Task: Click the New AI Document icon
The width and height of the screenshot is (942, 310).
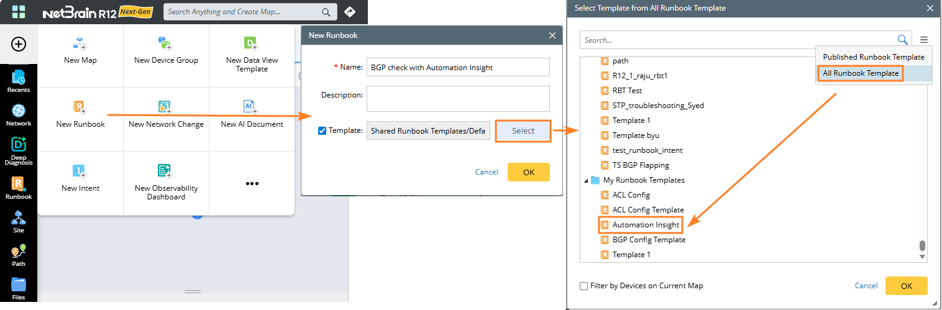Action: [x=251, y=107]
